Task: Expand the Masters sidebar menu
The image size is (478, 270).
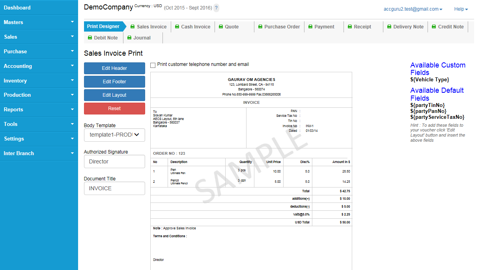Action: coord(39,22)
